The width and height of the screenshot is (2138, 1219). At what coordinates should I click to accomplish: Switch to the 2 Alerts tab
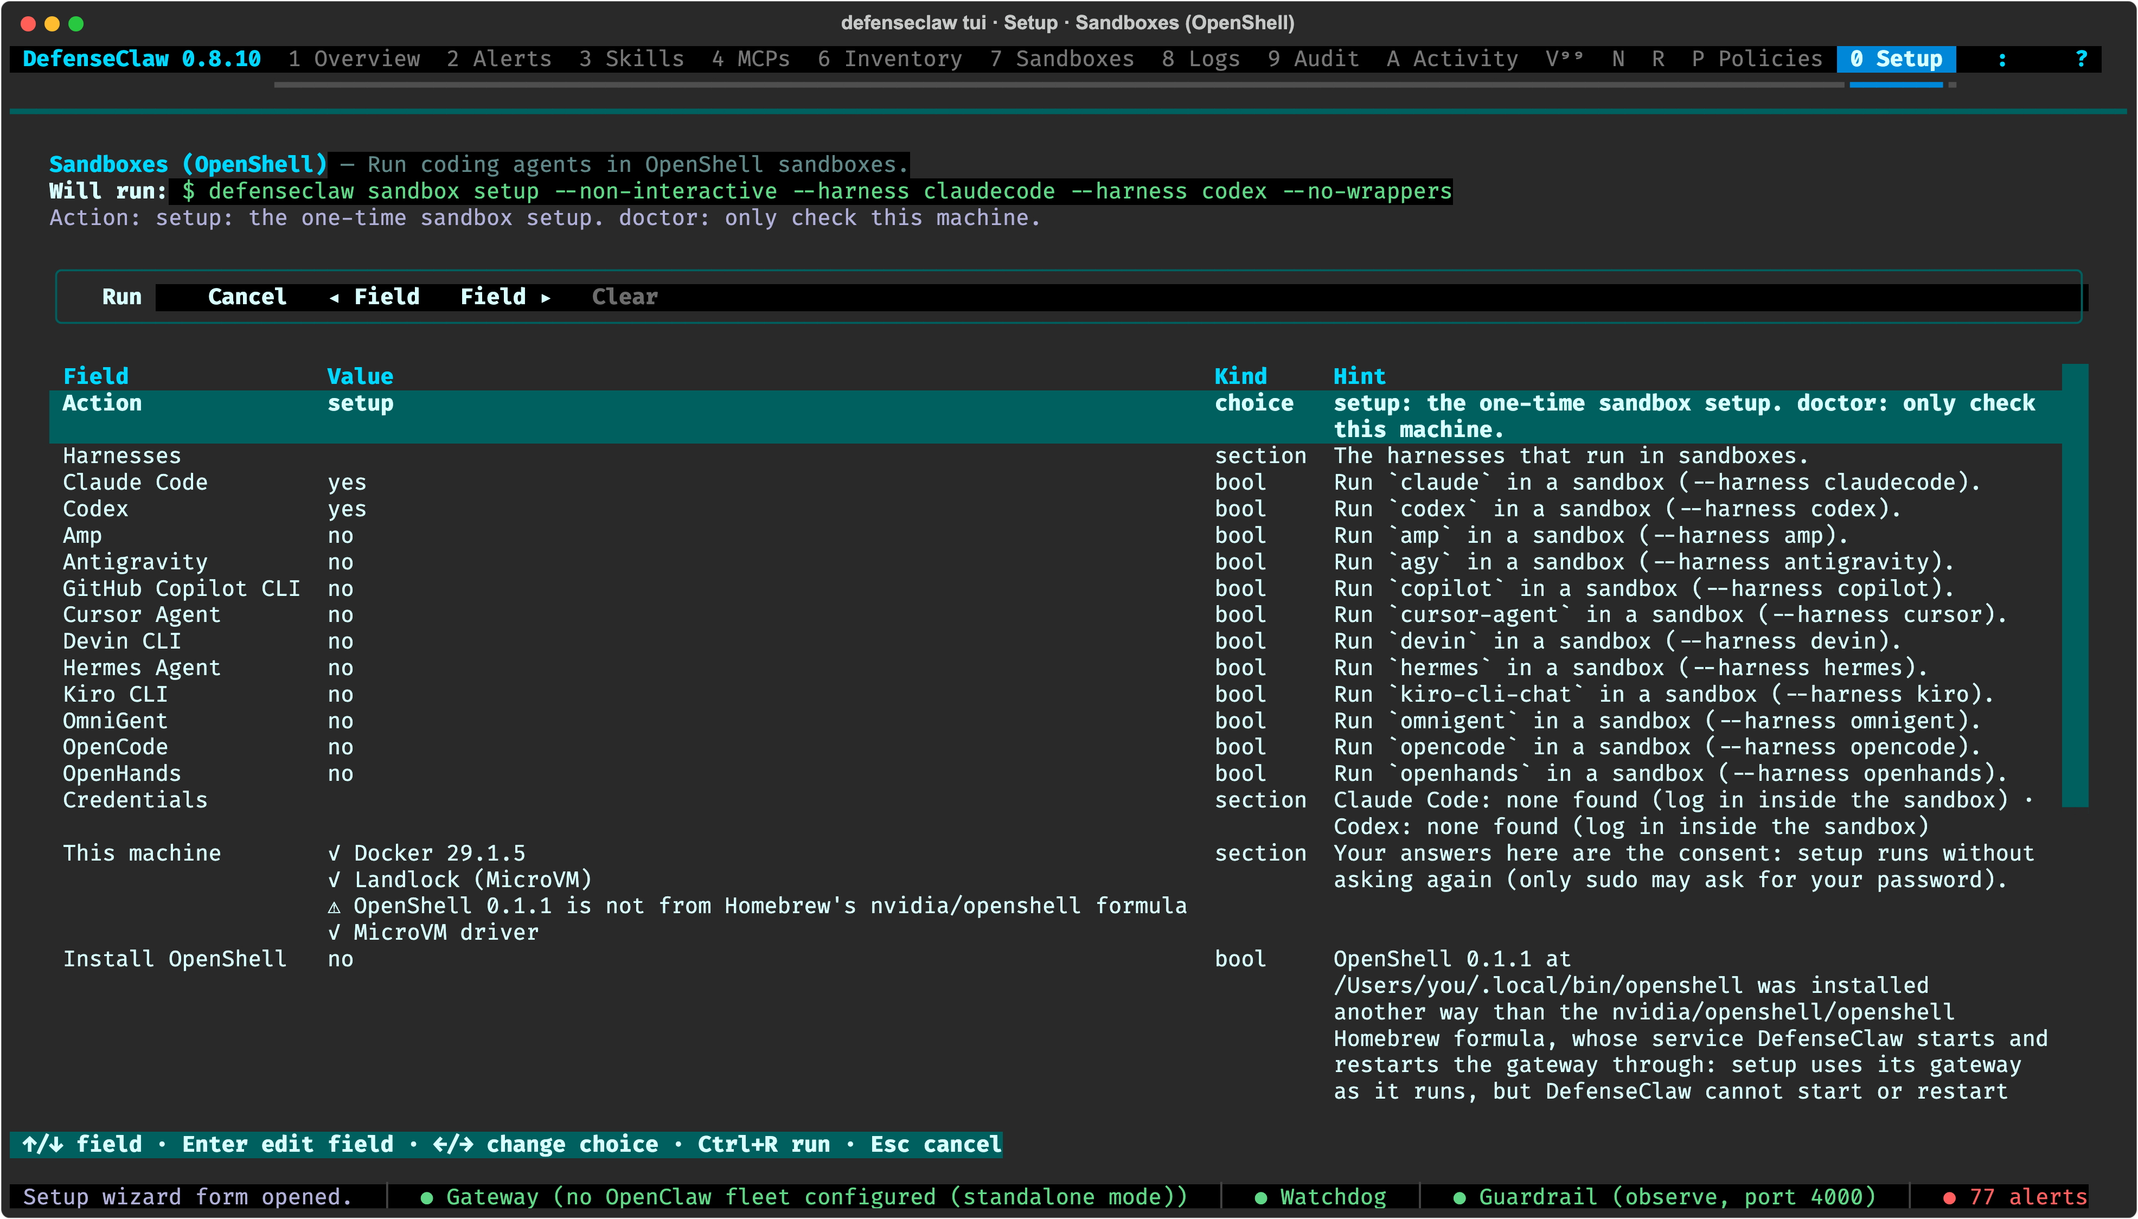click(x=499, y=59)
